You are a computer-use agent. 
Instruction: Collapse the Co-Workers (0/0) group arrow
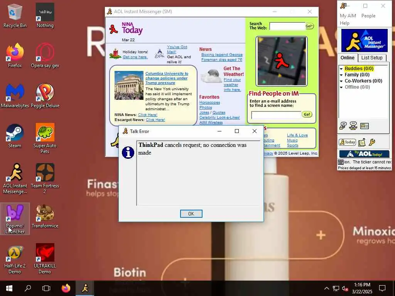341,81
